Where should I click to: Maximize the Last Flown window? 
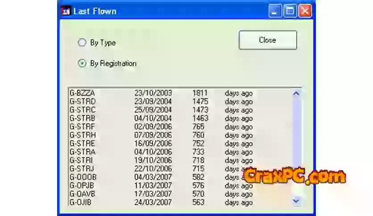(x=290, y=11)
